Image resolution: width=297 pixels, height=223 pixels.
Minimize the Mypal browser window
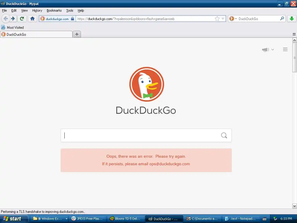(x=280, y=4)
